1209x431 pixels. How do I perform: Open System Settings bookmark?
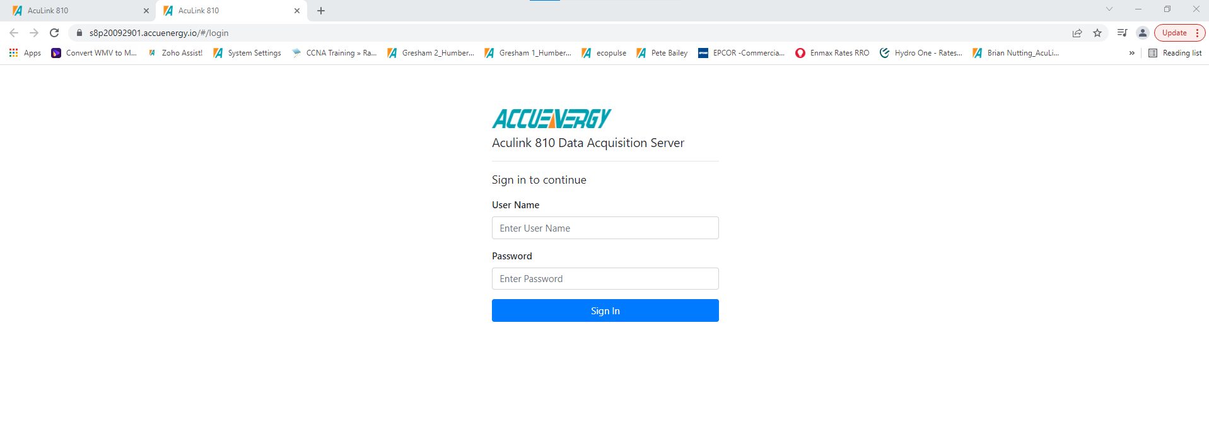pos(247,53)
